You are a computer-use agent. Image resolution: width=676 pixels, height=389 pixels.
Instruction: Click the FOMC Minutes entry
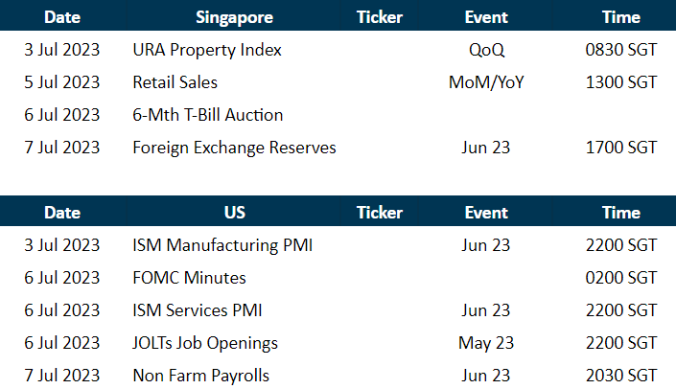189,278
